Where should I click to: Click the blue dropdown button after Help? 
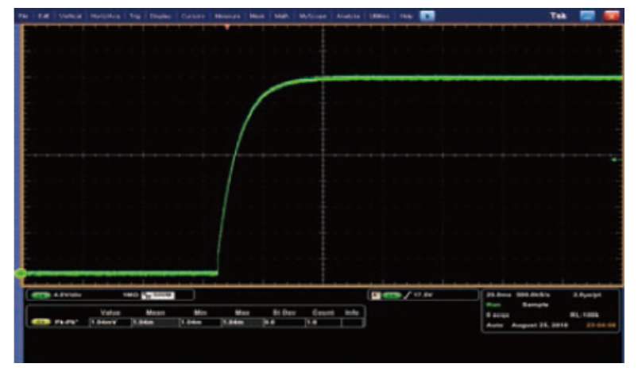tap(427, 16)
